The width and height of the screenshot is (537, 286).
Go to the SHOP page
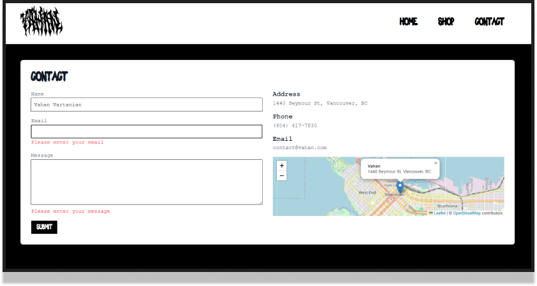446,22
